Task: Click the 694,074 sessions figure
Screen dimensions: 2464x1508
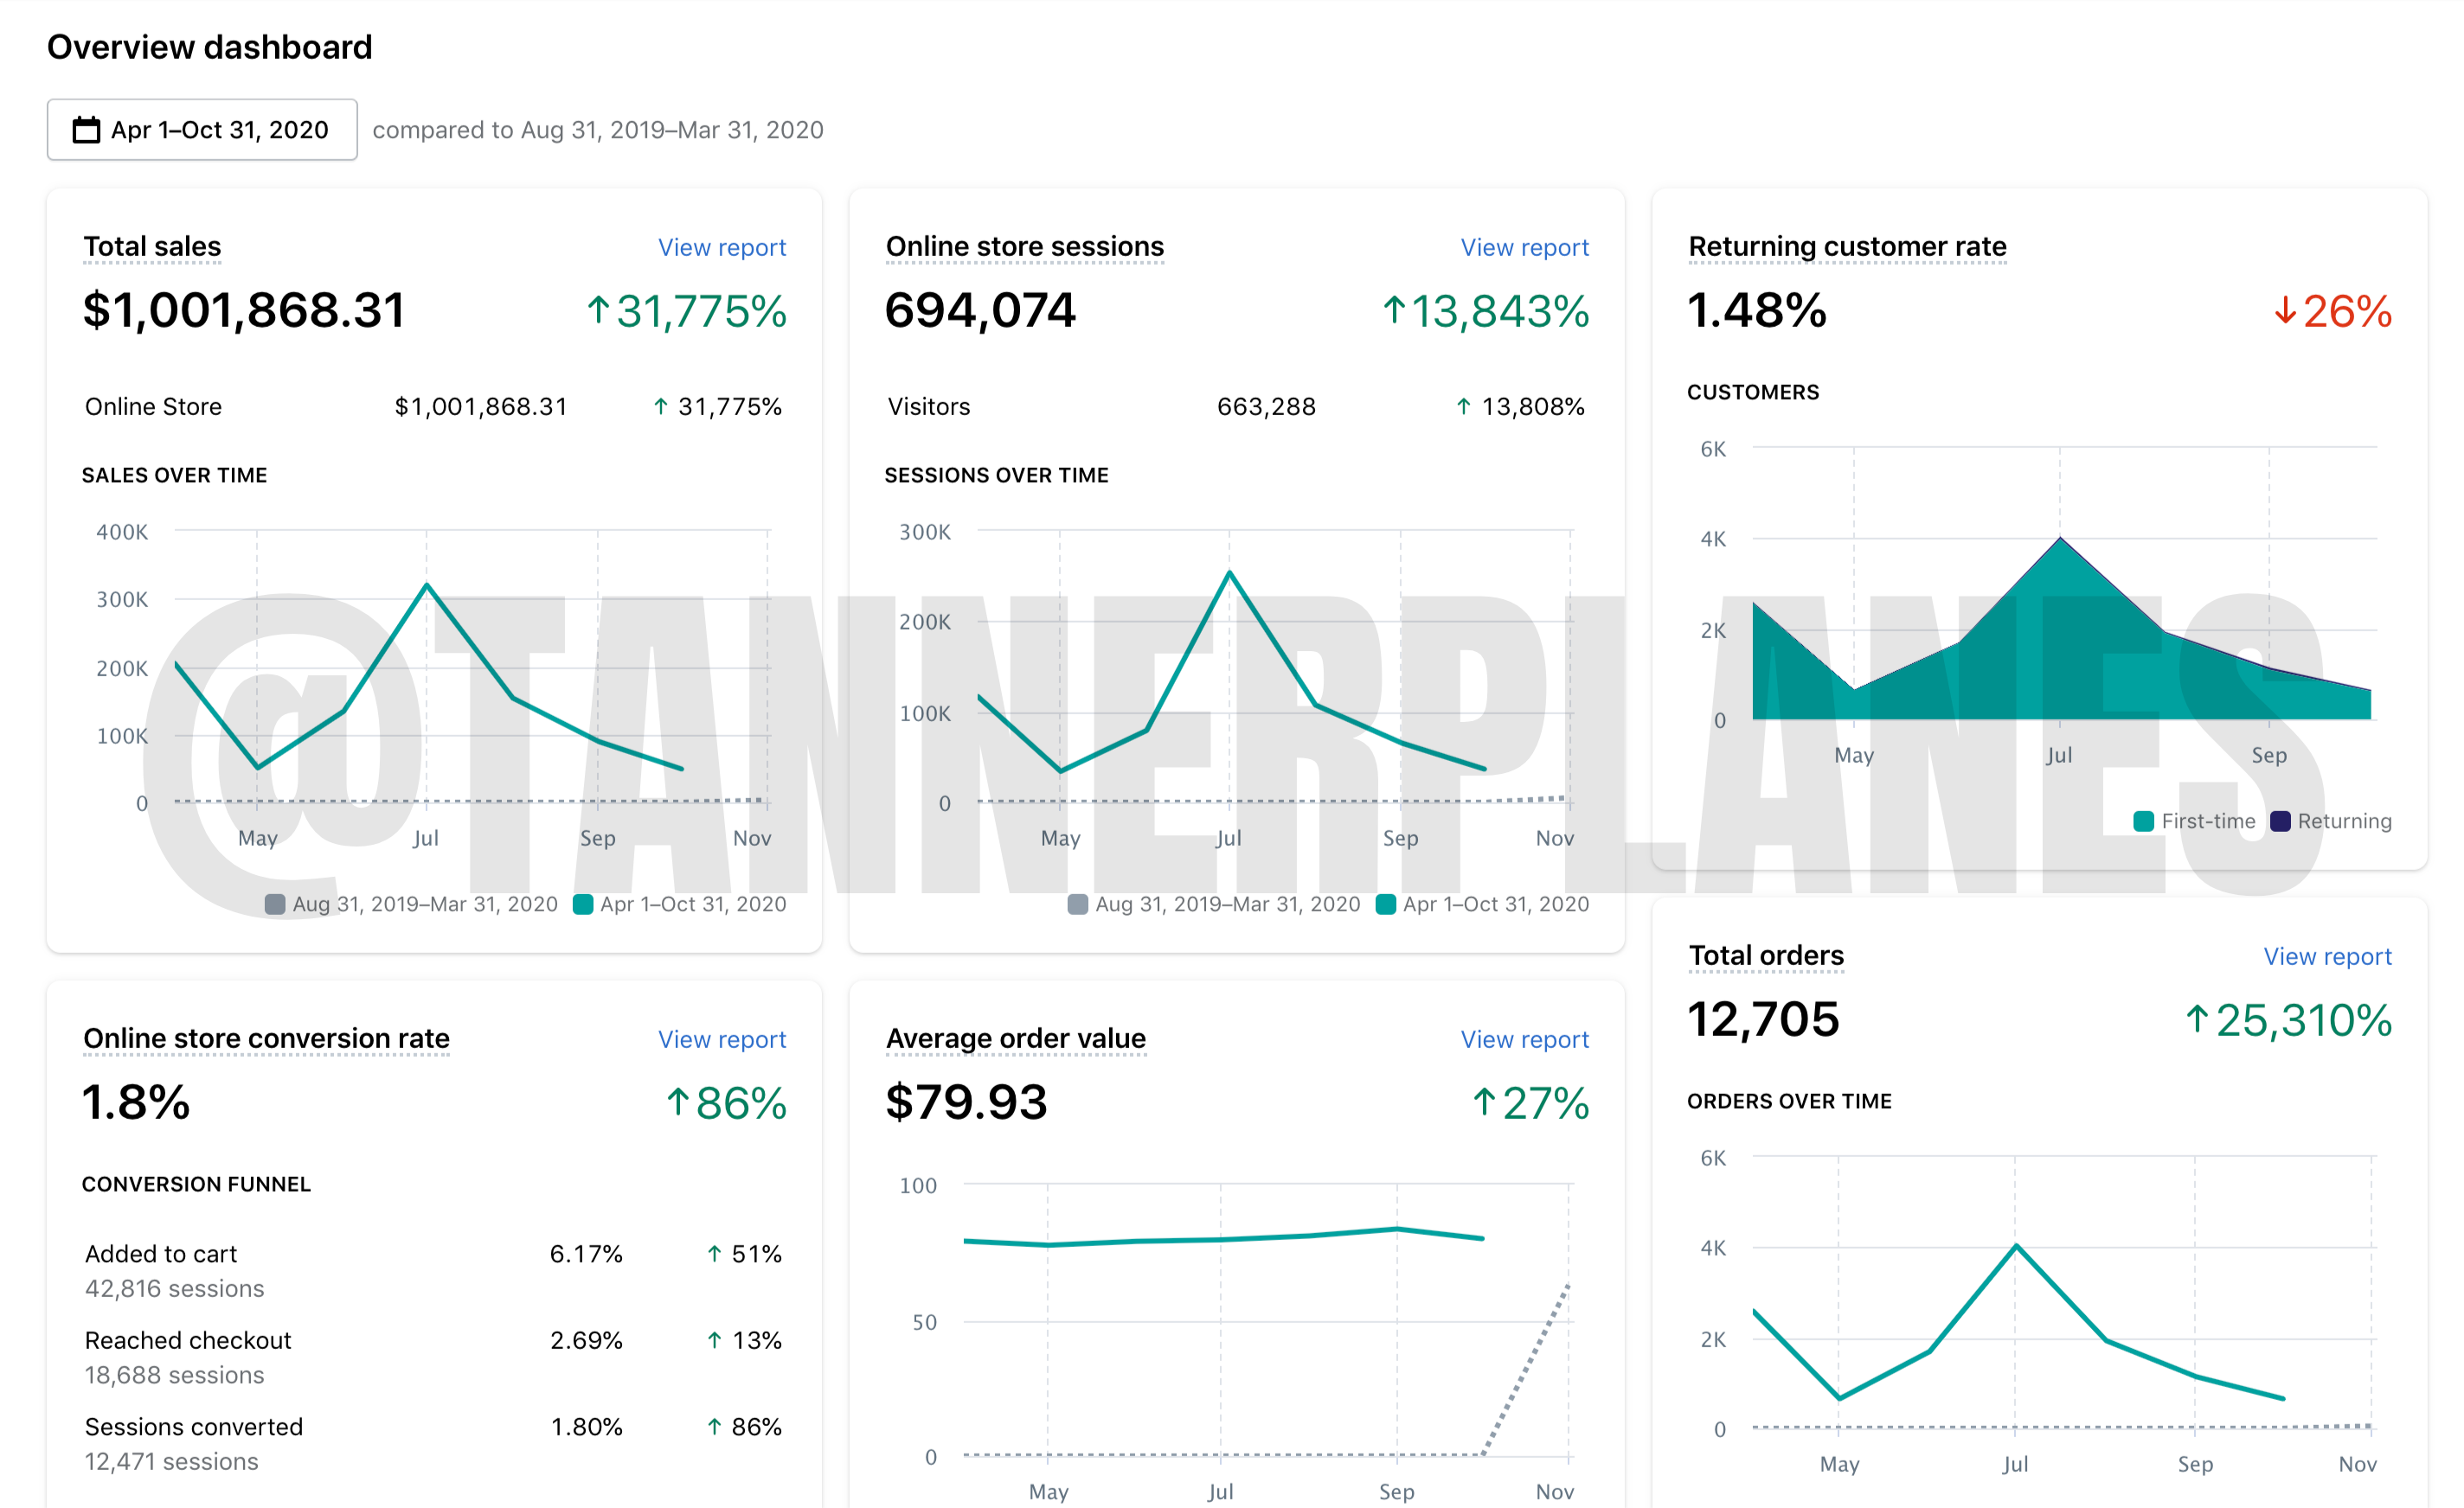Action: pyautogui.click(x=980, y=310)
